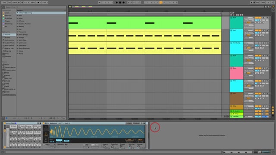Expand the Percussion folder
The width and height of the screenshot is (276, 155).
pyautogui.click(x=17, y=32)
